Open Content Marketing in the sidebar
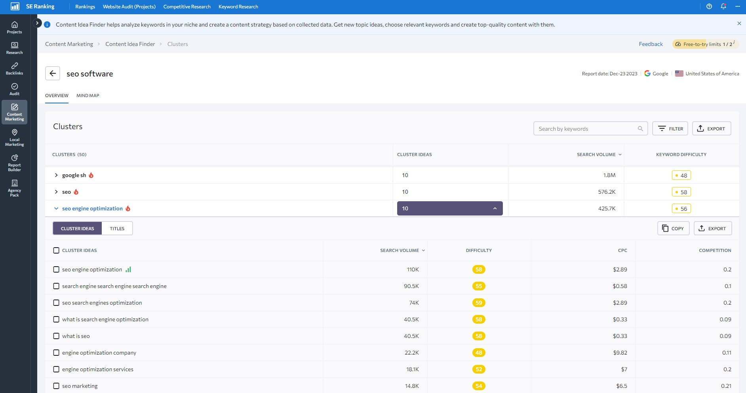 [x=14, y=112]
